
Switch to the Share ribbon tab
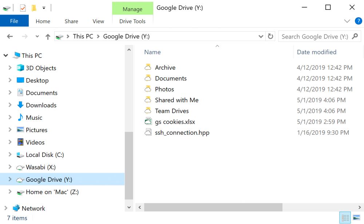pyautogui.click(x=71, y=21)
